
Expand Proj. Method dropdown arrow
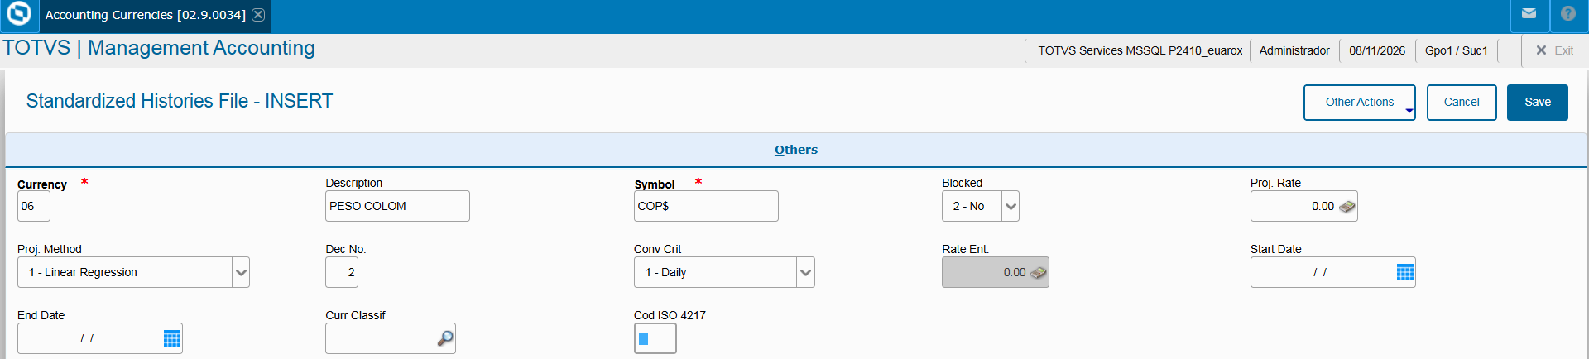tap(241, 273)
